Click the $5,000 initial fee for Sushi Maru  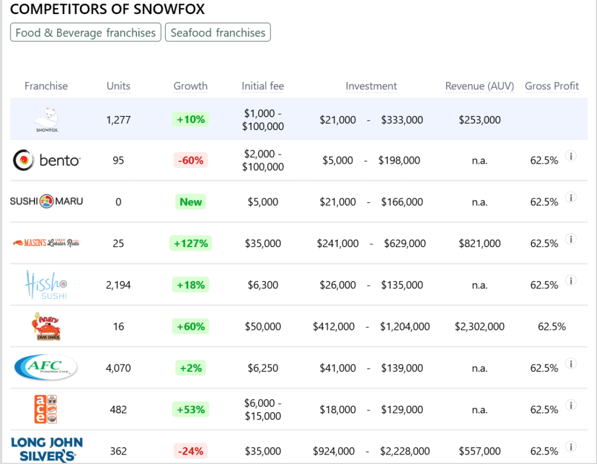point(263,202)
